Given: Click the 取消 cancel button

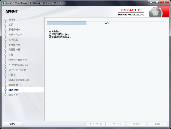Looking at the screenshot, I should (157, 124).
